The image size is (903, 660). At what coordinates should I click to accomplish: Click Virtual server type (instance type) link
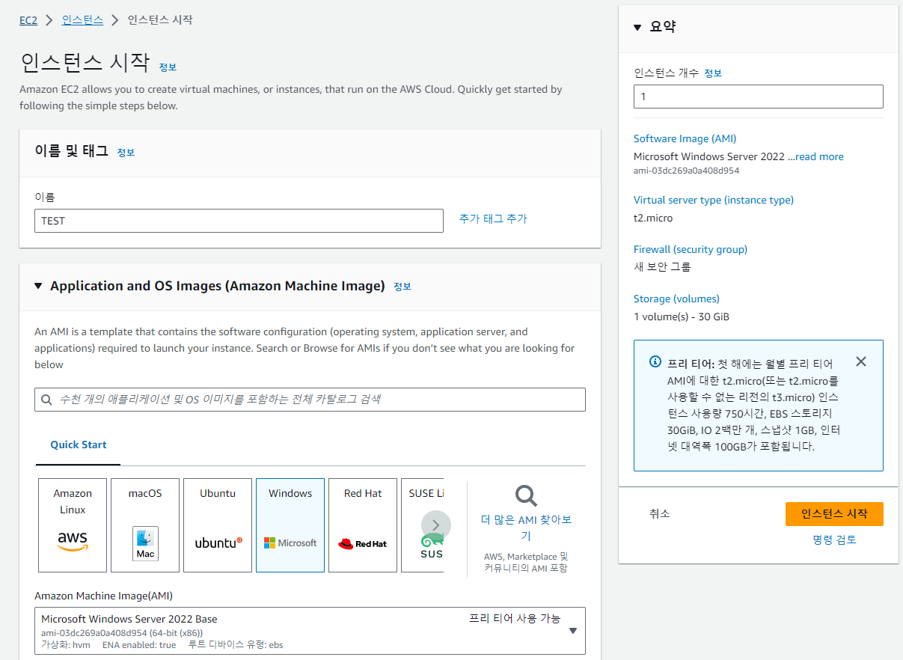click(x=714, y=200)
